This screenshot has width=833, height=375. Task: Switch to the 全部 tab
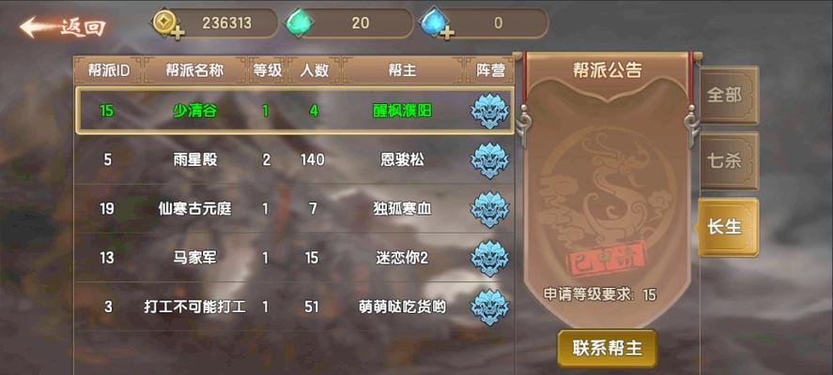729,95
